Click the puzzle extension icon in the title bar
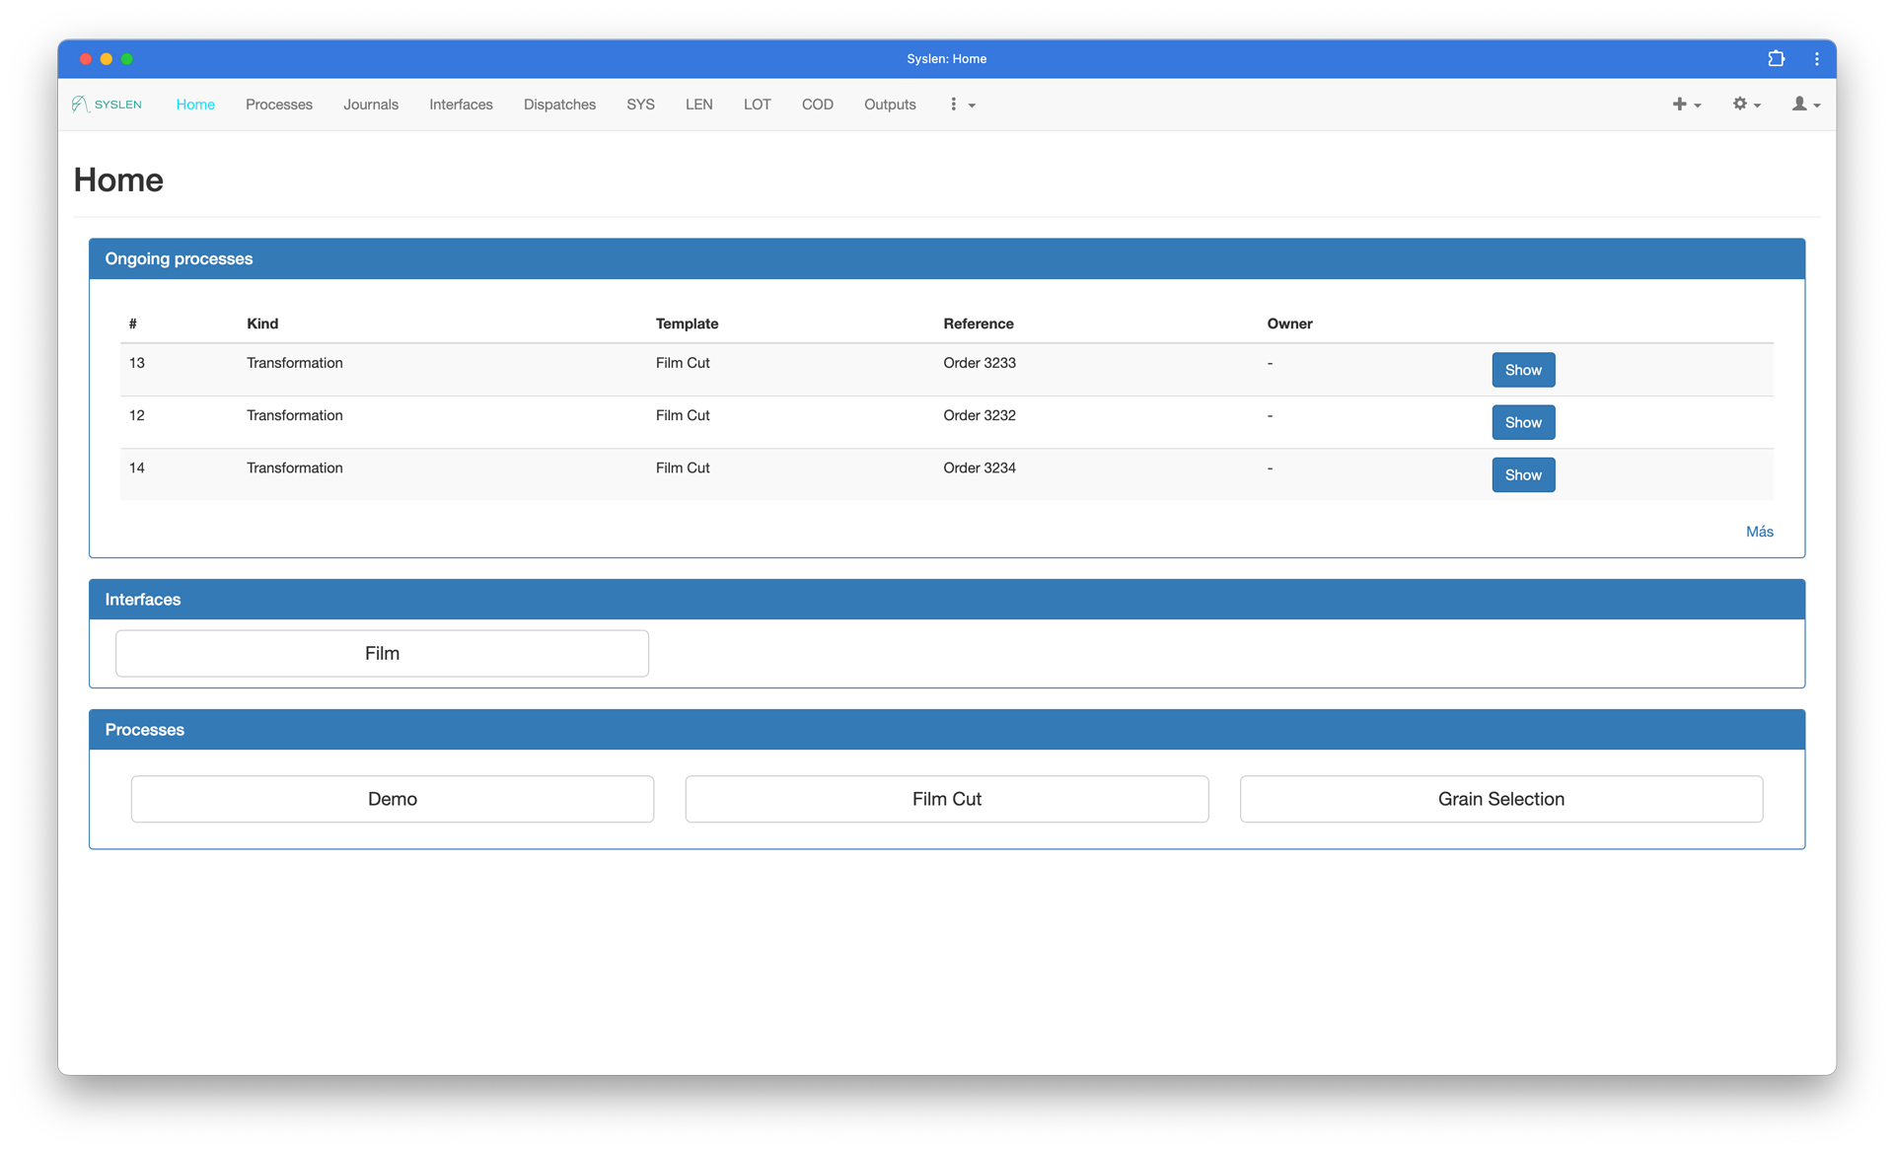This screenshot has width=1894, height=1151. (x=1776, y=59)
